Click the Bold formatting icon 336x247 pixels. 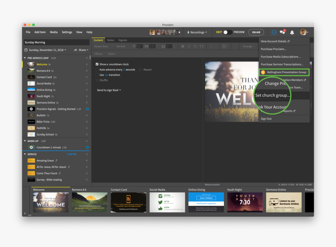tap(183, 46)
